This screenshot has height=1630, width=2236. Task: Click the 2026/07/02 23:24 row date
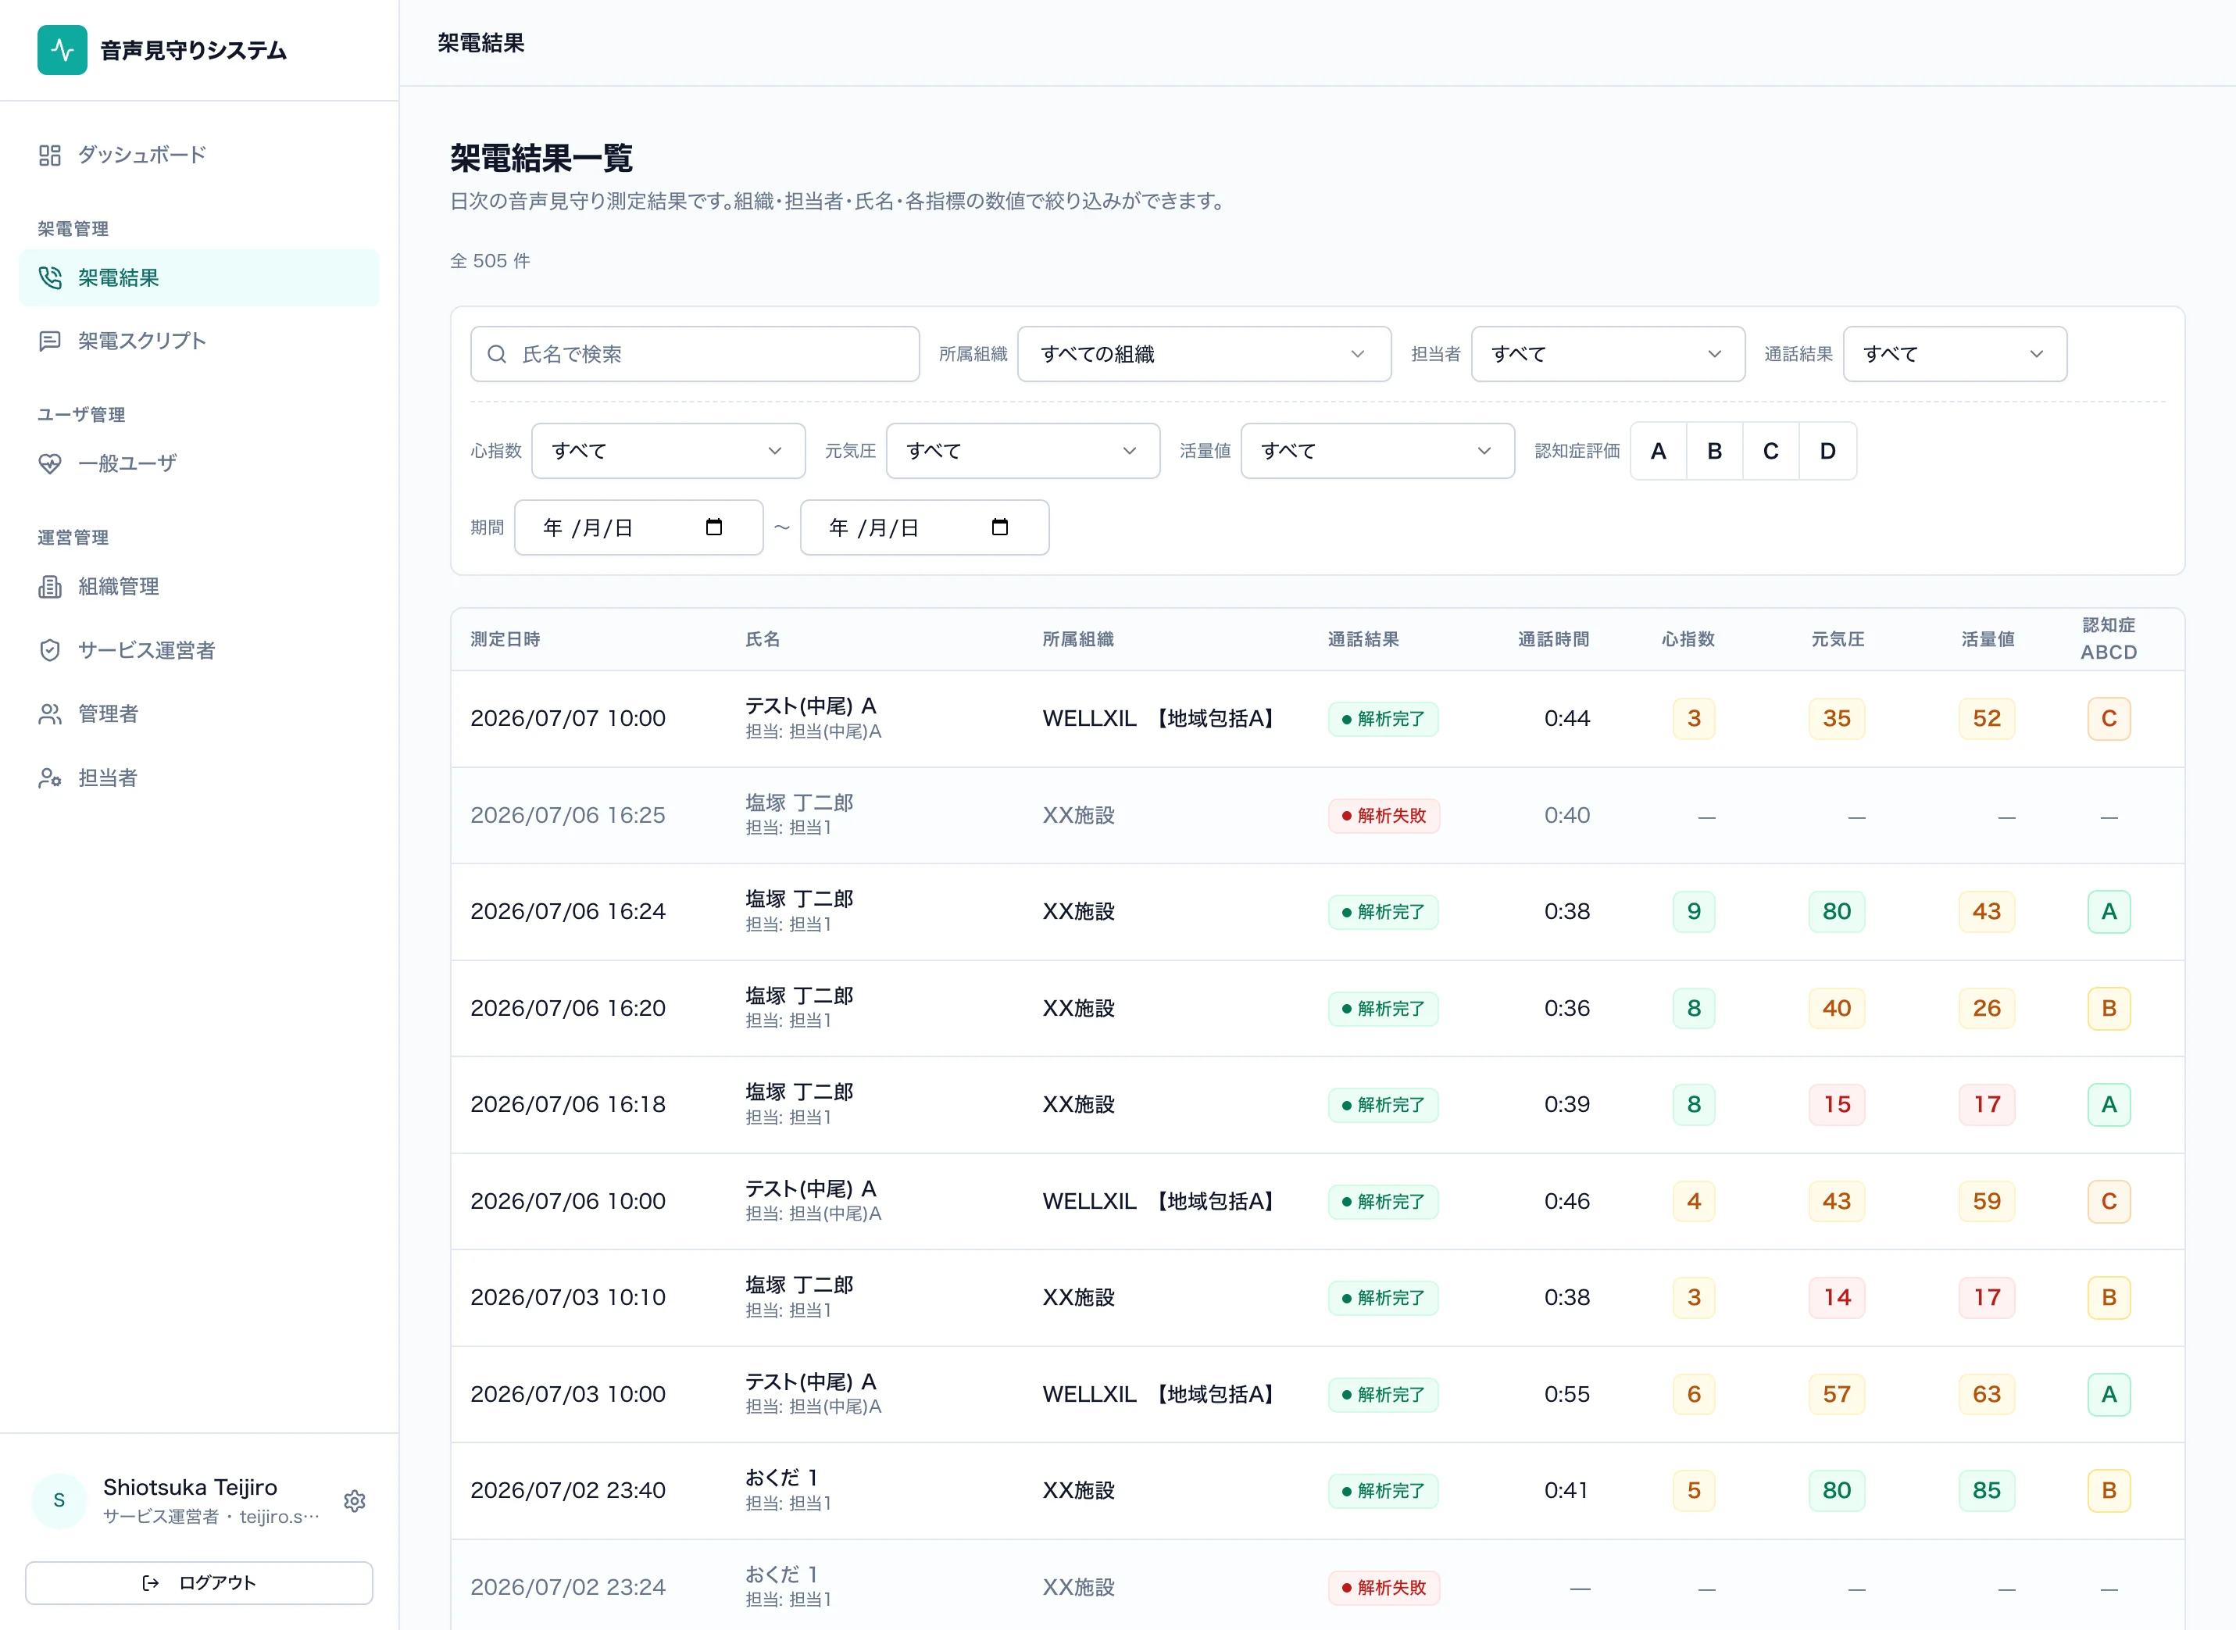568,1588
